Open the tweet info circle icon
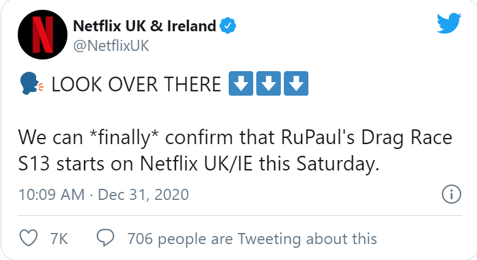Screen dimensions: 477x260 tap(451, 195)
